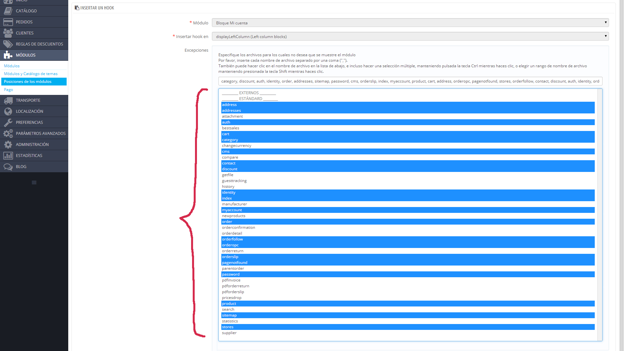
Task: Open the Módulo dropdown showing Bloque Mi cuenta
Action: (410, 23)
